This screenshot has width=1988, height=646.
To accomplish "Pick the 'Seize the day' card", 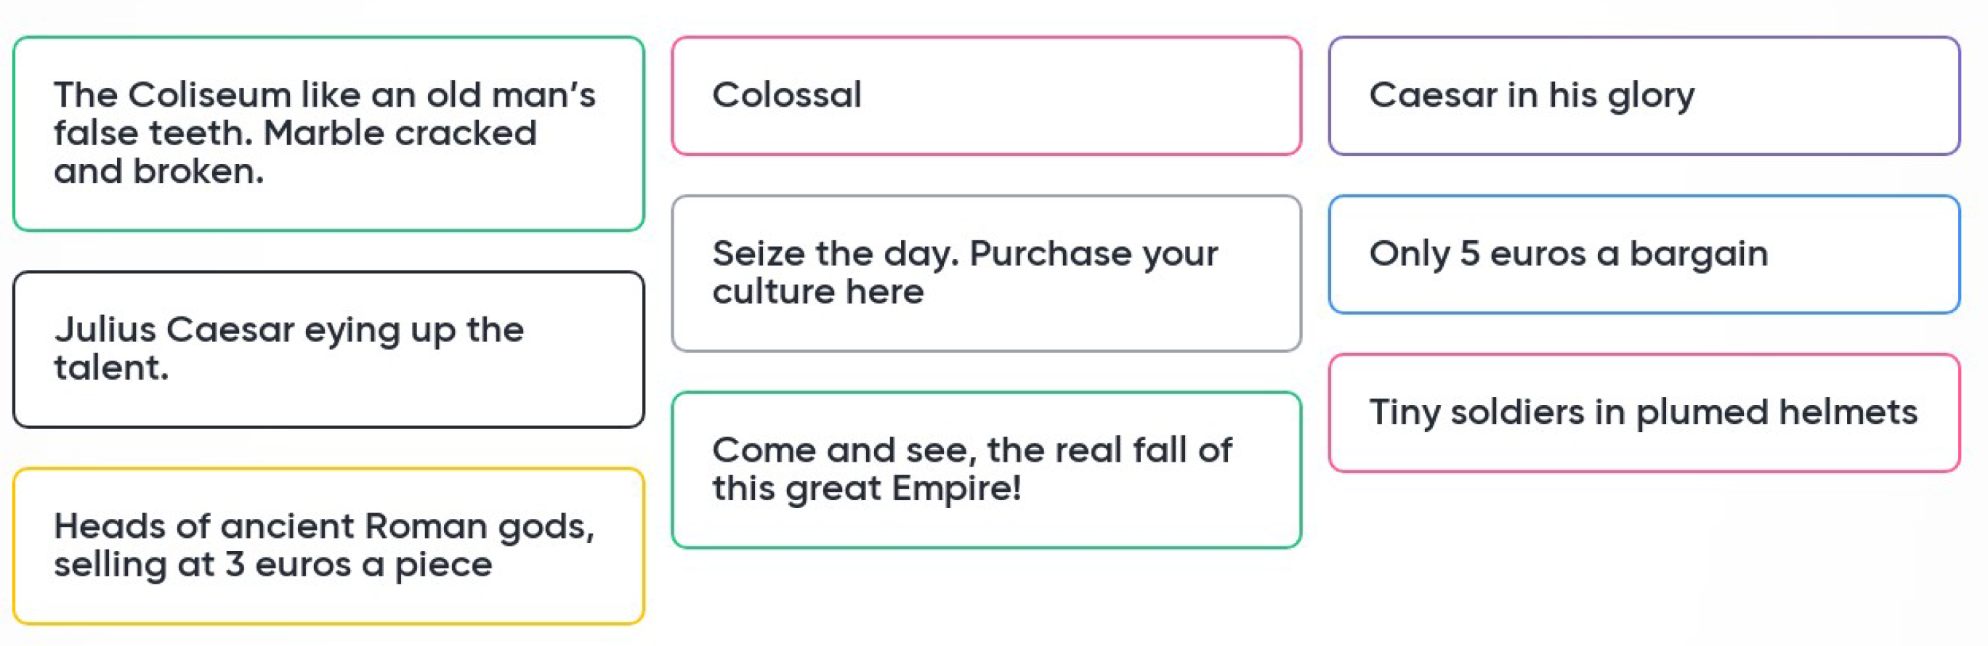I will (x=985, y=274).
